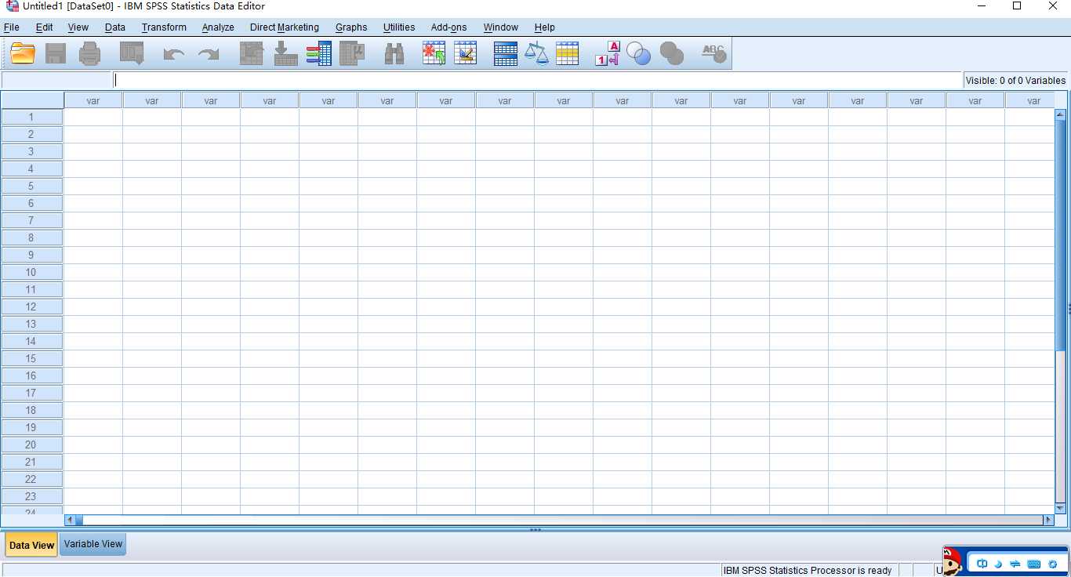Open the Data menu
1071x577 pixels.
click(115, 27)
